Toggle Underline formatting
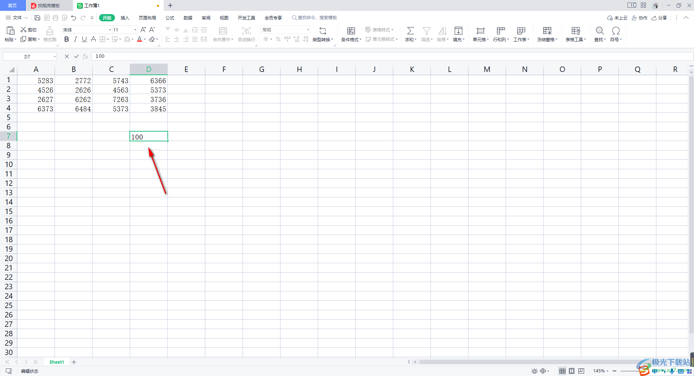The width and height of the screenshot is (694, 376). click(84, 39)
